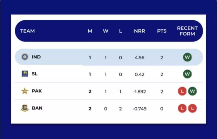Sort by the NRR column header
This screenshot has height=139, width=217.
pos(140,31)
